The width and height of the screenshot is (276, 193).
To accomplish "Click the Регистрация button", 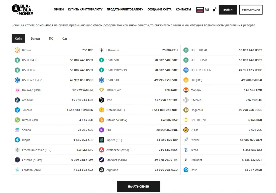I will [x=251, y=10].
